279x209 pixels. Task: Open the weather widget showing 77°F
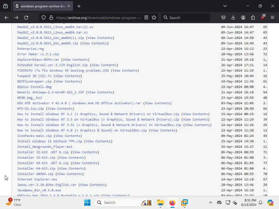(x=14, y=202)
